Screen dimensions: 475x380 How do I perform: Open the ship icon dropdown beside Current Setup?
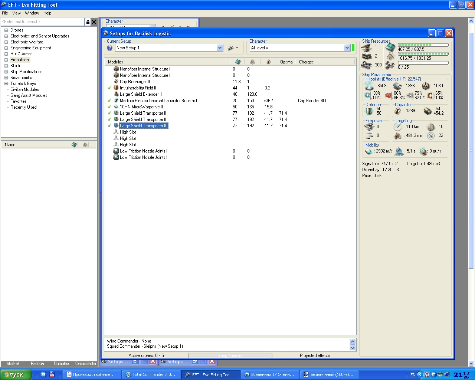point(233,48)
